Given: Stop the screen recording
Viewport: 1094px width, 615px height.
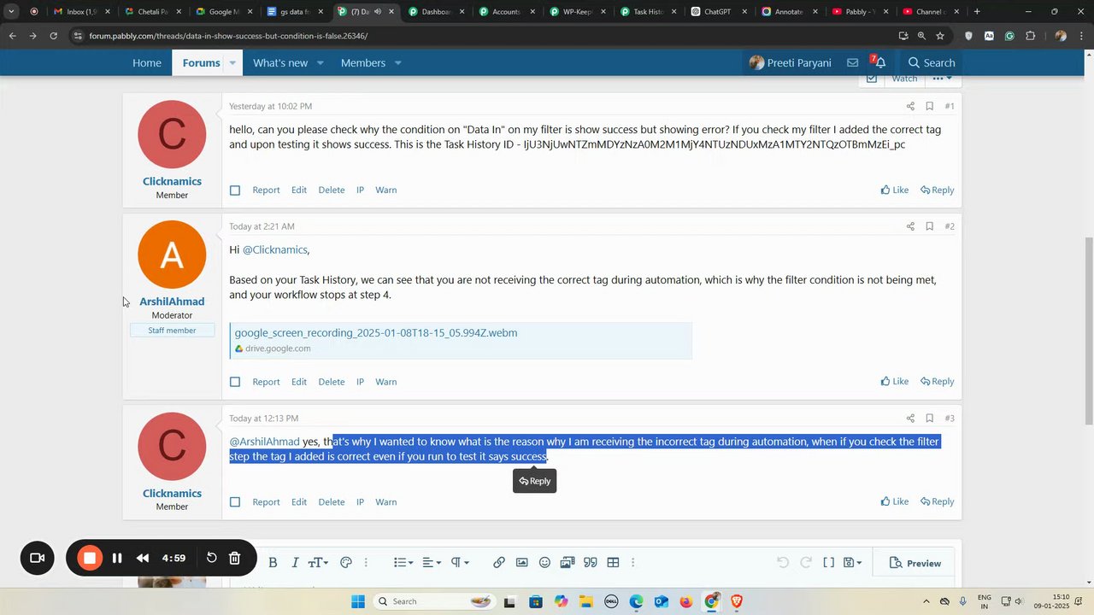Looking at the screenshot, I should tap(90, 559).
